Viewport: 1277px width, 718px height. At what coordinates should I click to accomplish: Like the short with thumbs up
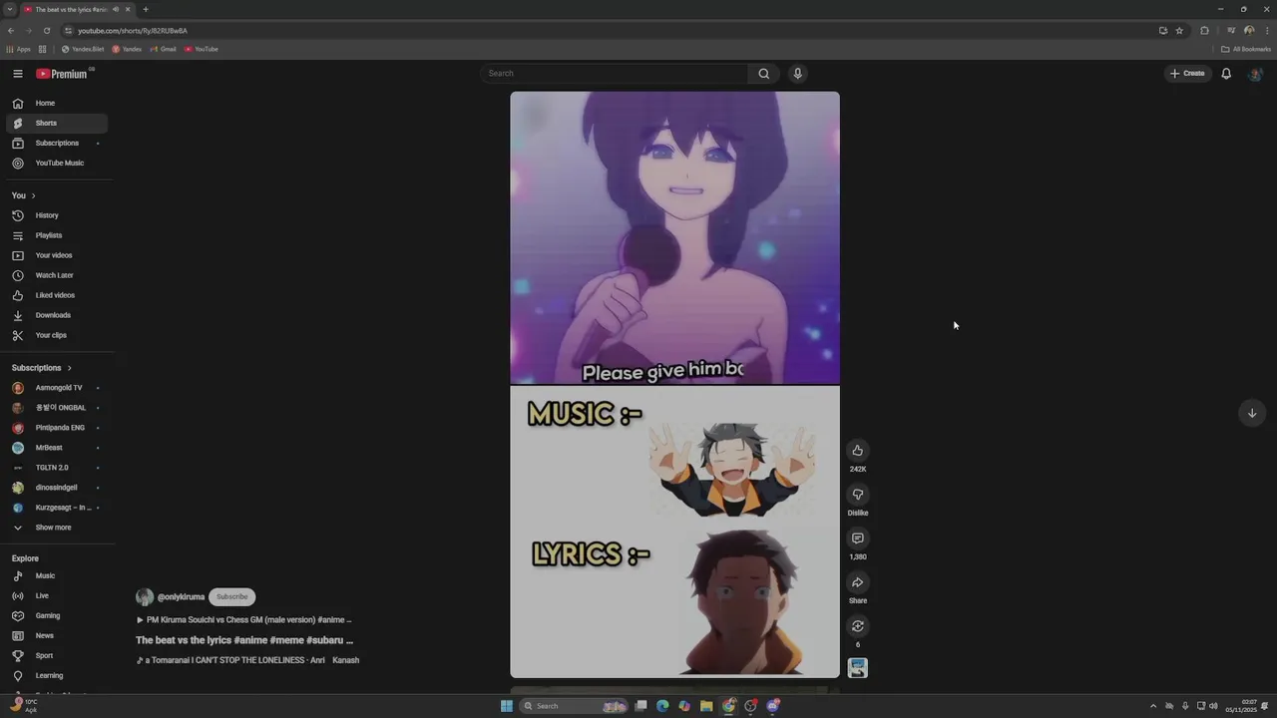point(857,451)
